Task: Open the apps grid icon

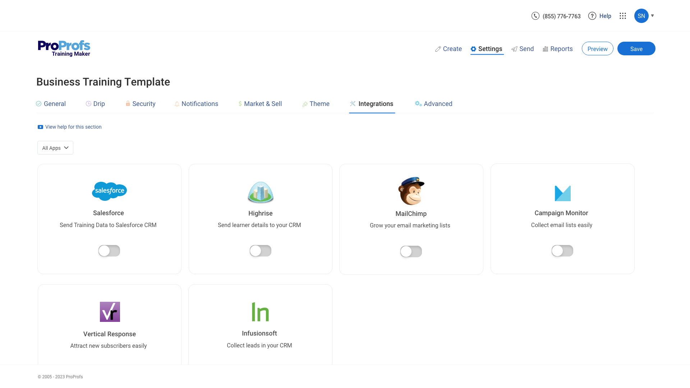Action: click(623, 16)
